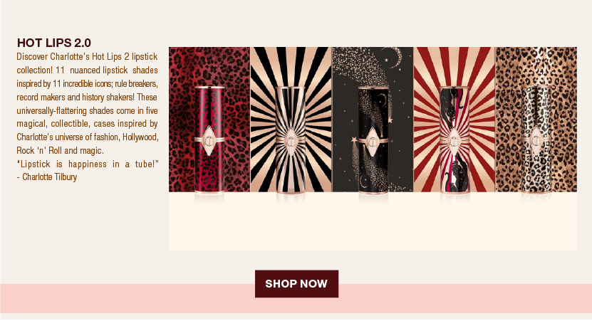Click the black panther on the red-striped lipstick
Screen dimensions: 592x321
click(450, 106)
